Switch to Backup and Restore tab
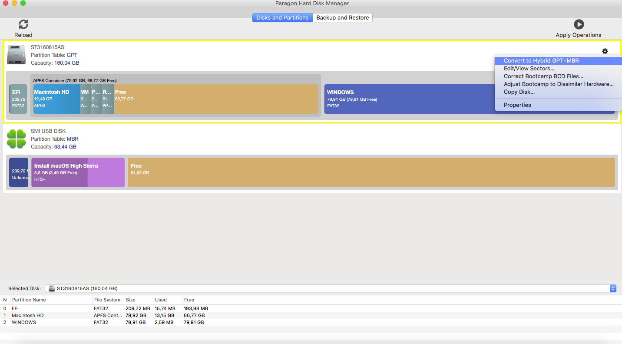The image size is (622, 344). tap(342, 18)
